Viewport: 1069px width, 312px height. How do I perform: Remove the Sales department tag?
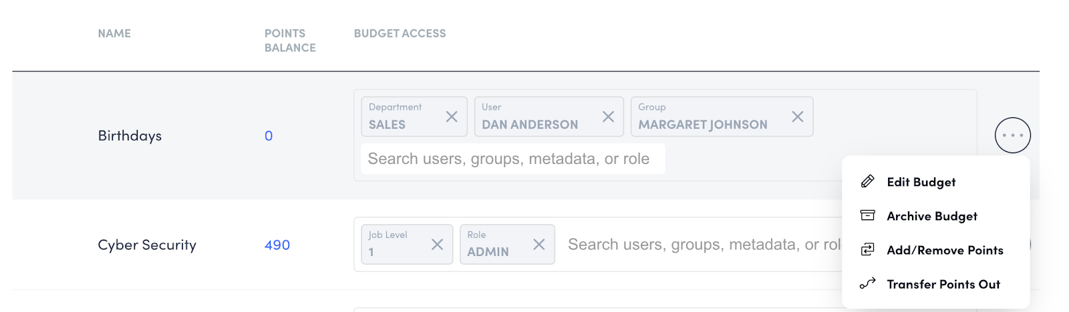pyautogui.click(x=452, y=117)
